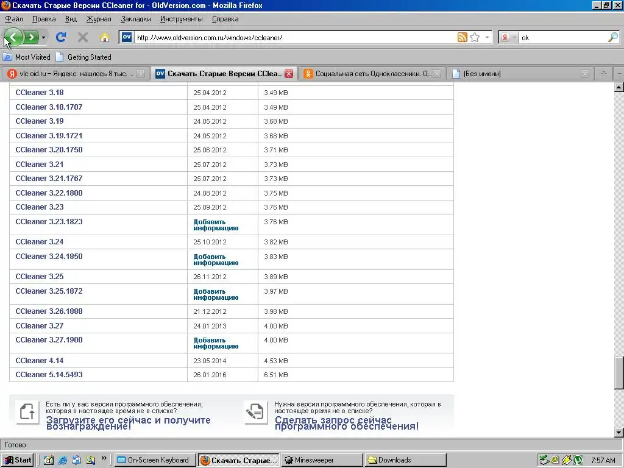
Task: Close the 'Скачать Старые Версии CClea...' tab
Action: [x=289, y=74]
